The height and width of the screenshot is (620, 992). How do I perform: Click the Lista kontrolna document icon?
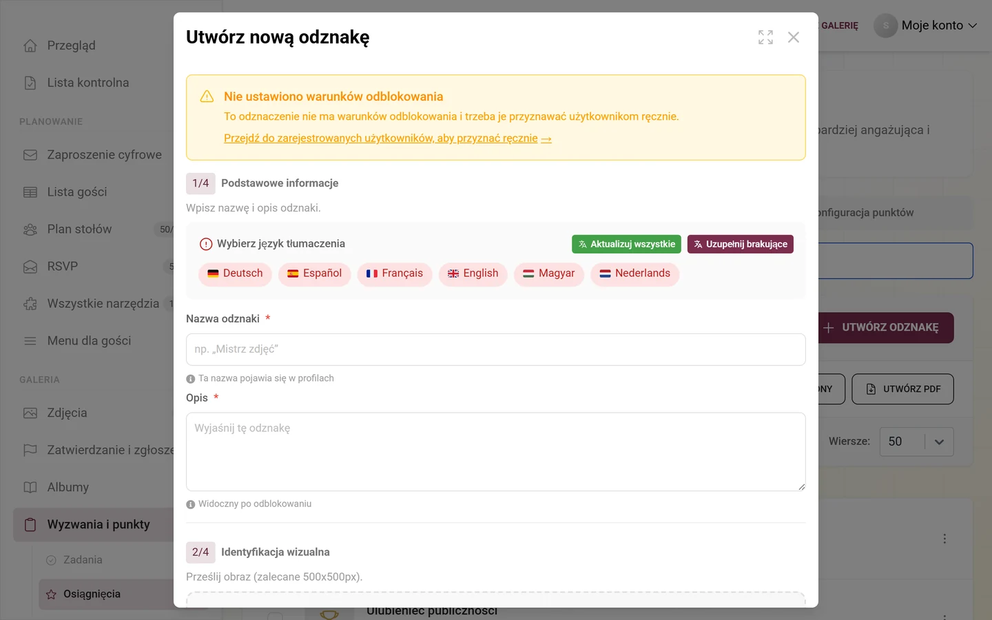pos(30,83)
